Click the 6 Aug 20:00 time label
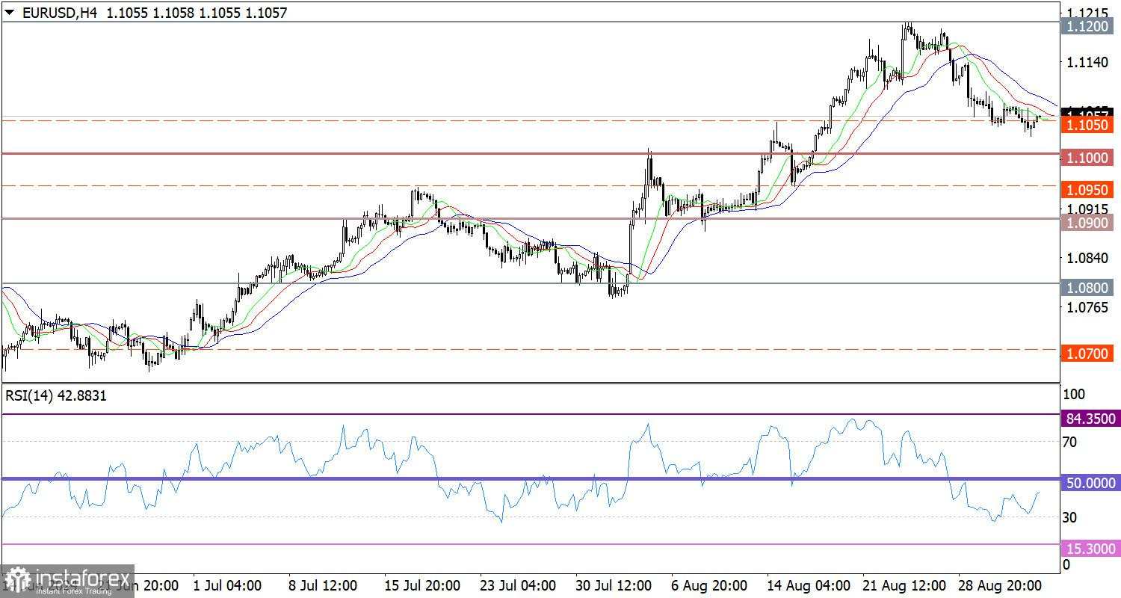 click(708, 585)
